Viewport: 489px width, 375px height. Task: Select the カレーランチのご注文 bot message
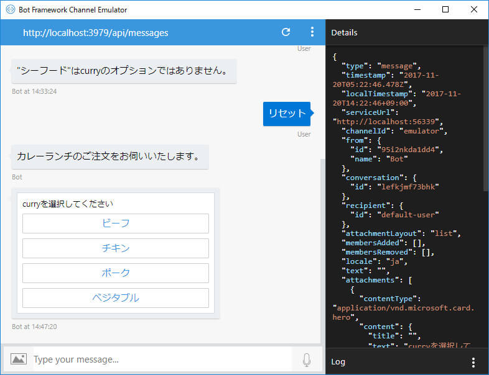tap(109, 157)
